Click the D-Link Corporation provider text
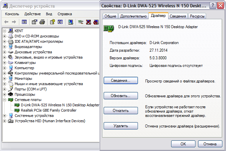226x151 pixels. click(164, 43)
